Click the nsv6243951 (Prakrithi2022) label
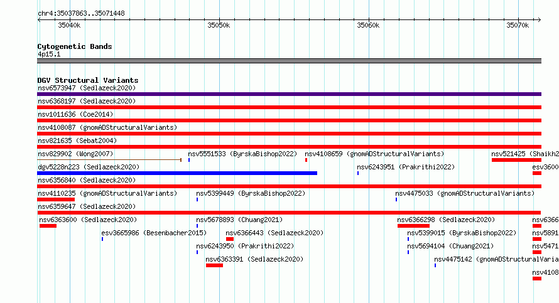559x303 pixels. point(406,167)
